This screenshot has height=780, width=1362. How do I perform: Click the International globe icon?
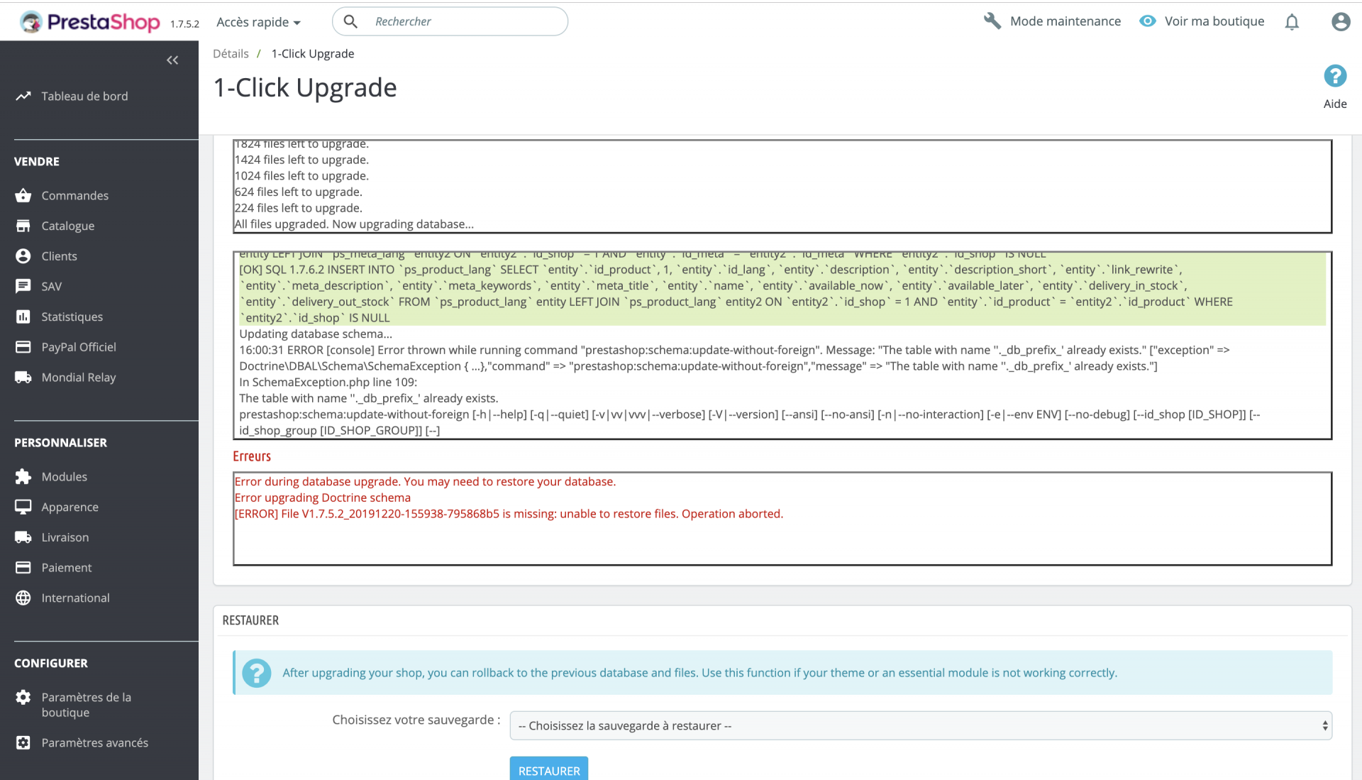(23, 598)
